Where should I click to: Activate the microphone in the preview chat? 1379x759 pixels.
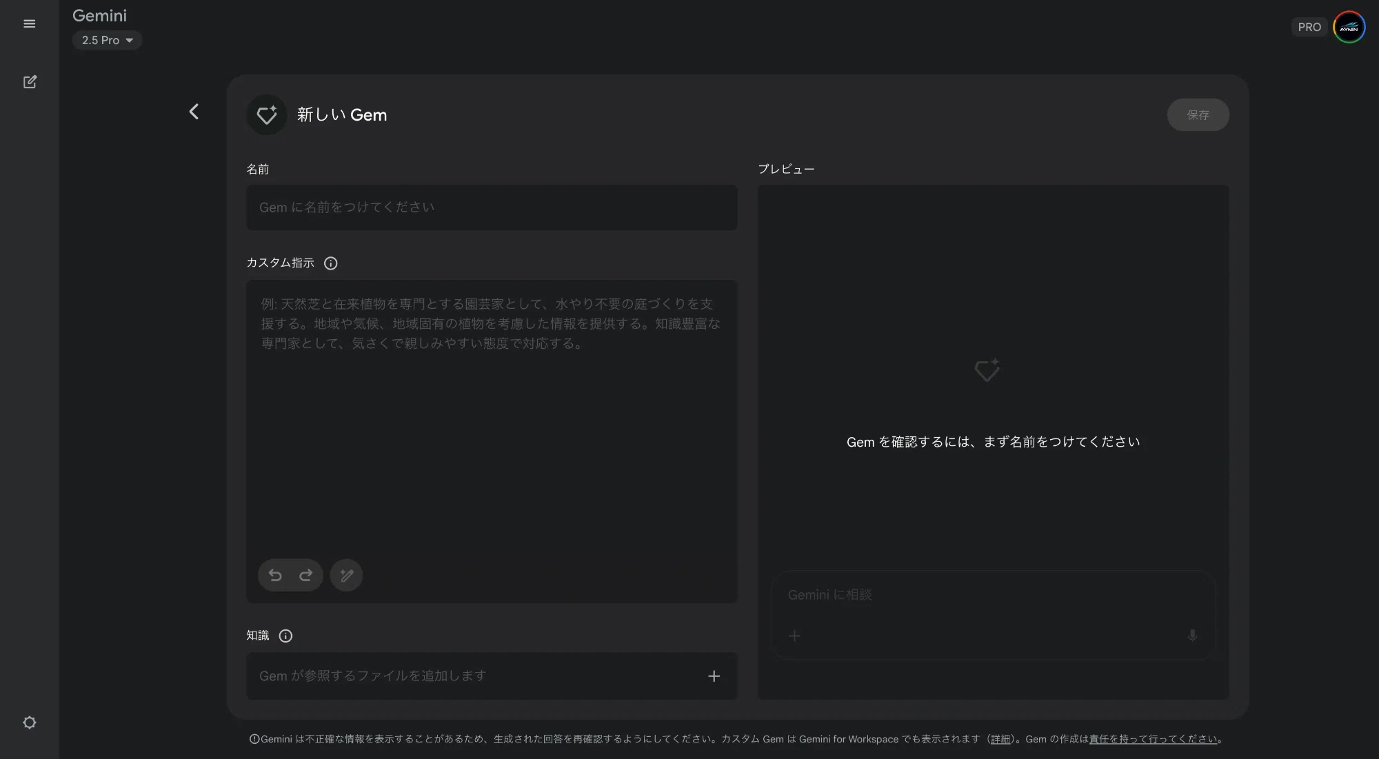point(1192,636)
